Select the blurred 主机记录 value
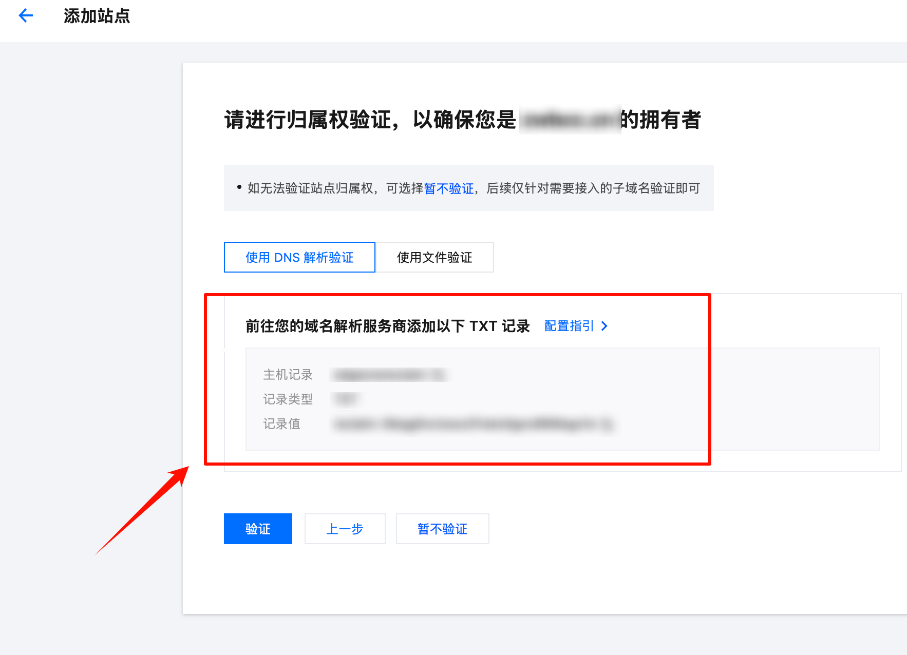 click(388, 375)
